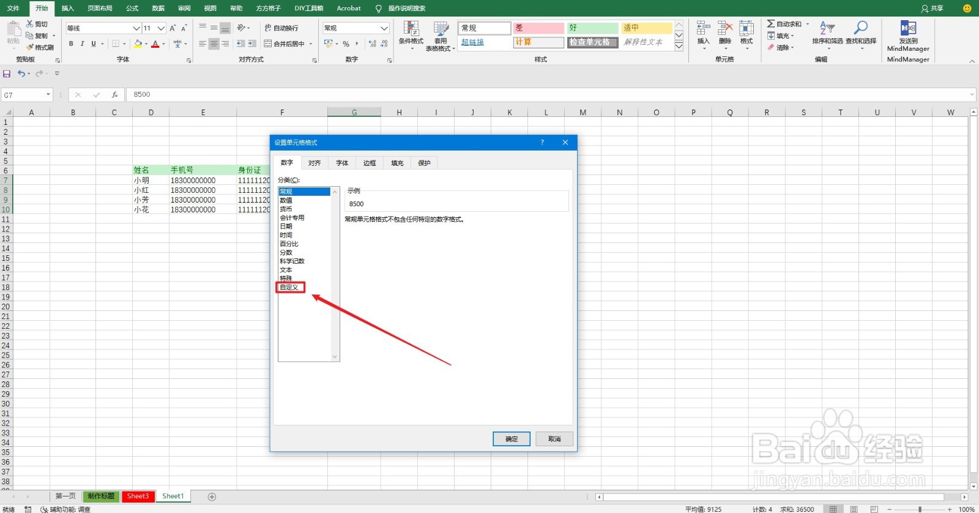979x513 pixels.
Task: Switch to the 边框 tab in dialog
Action: pos(370,163)
